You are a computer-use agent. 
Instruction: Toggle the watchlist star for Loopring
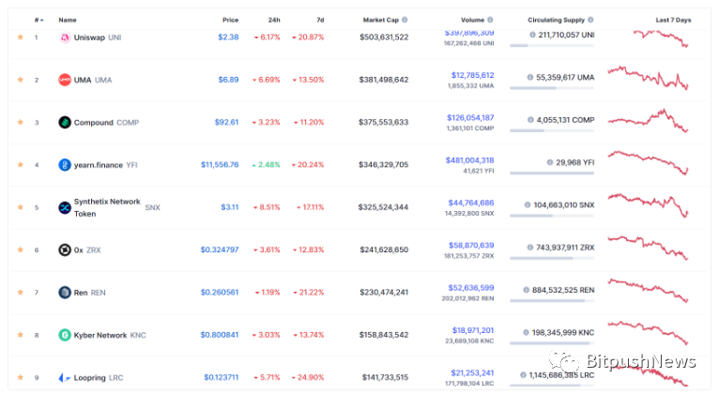pyautogui.click(x=20, y=377)
